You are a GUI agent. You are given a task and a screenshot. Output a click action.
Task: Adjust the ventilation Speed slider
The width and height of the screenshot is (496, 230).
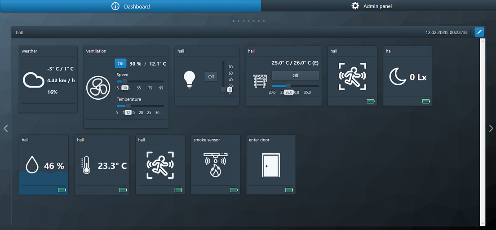click(140, 82)
